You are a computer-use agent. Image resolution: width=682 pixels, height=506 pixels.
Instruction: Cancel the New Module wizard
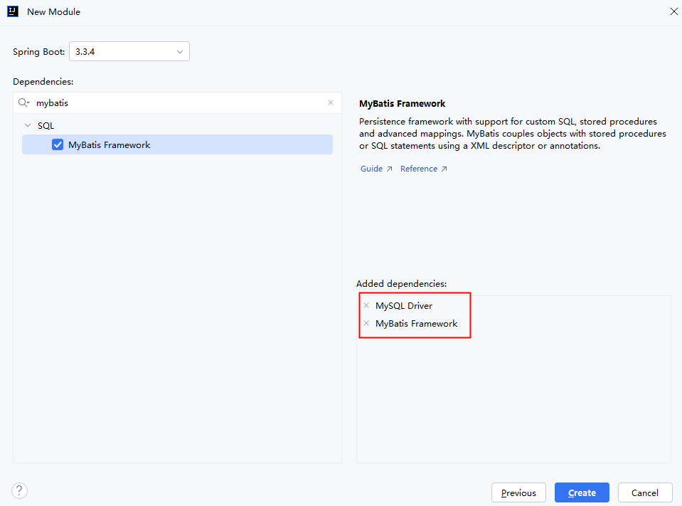pyautogui.click(x=645, y=492)
